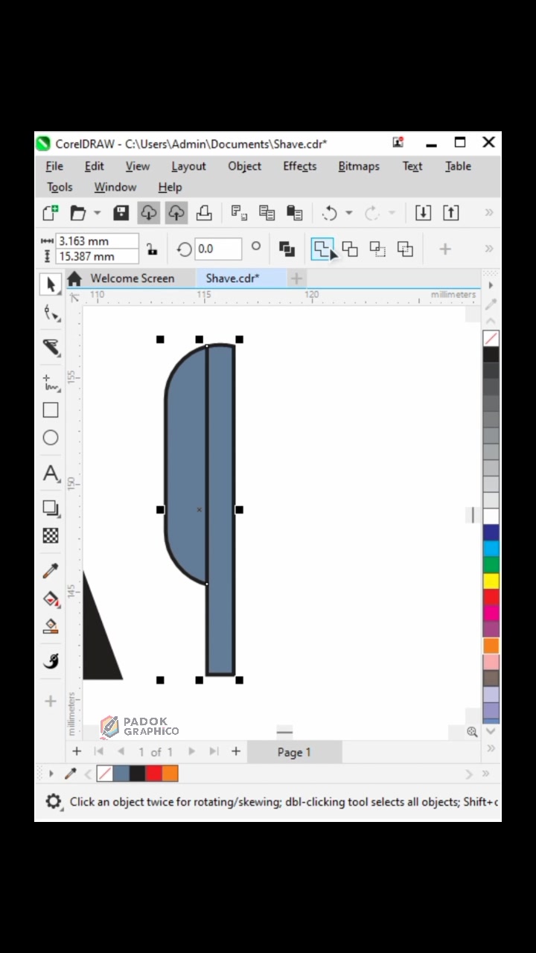
Task: Select the Rectangle tool
Action: tap(51, 409)
